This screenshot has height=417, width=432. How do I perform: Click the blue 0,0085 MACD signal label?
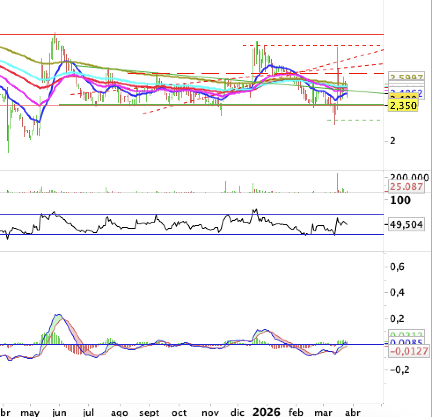click(406, 342)
